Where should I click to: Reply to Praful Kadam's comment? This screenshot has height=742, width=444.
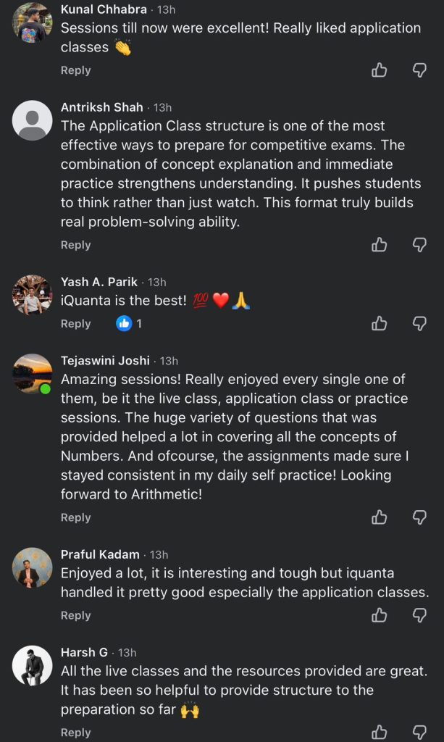pyautogui.click(x=75, y=615)
